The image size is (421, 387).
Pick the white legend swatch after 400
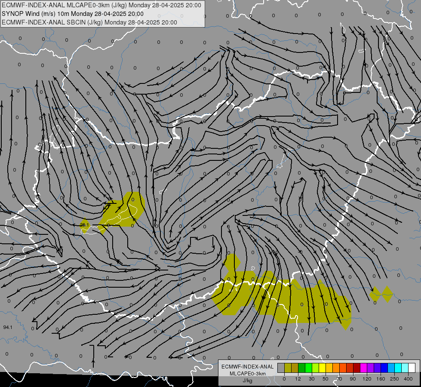(412, 368)
